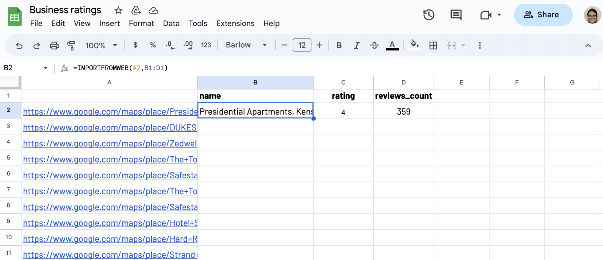
Task: Open the Hotel+S maps link in row 9
Action: (x=110, y=223)
